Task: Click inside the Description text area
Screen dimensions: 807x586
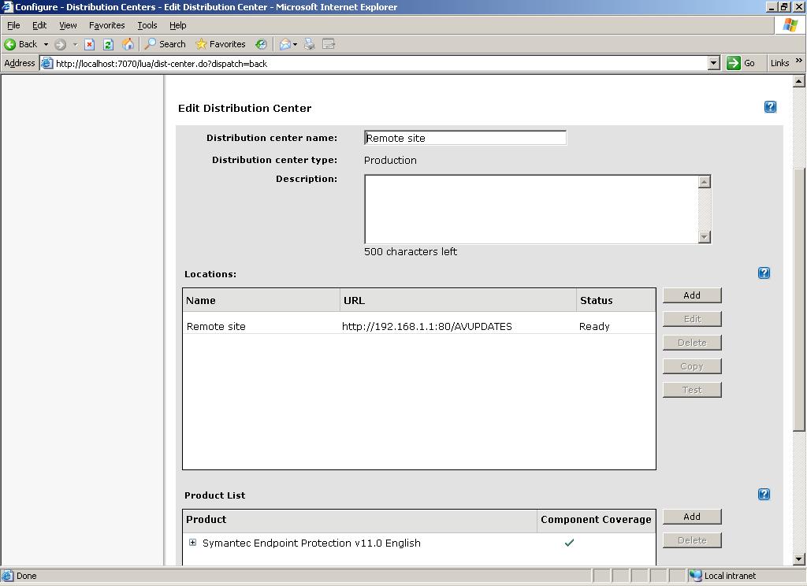Action: coord(530,210)
